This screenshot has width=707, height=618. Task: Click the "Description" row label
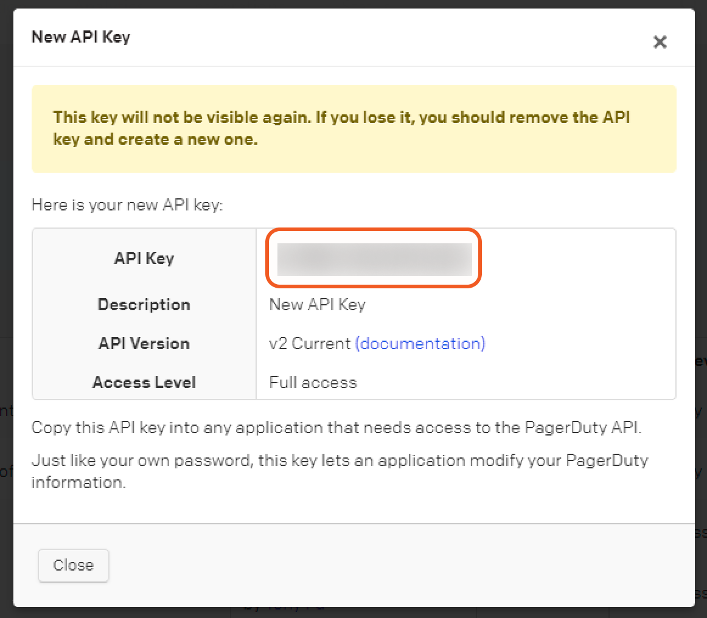[x=144, y=305]
